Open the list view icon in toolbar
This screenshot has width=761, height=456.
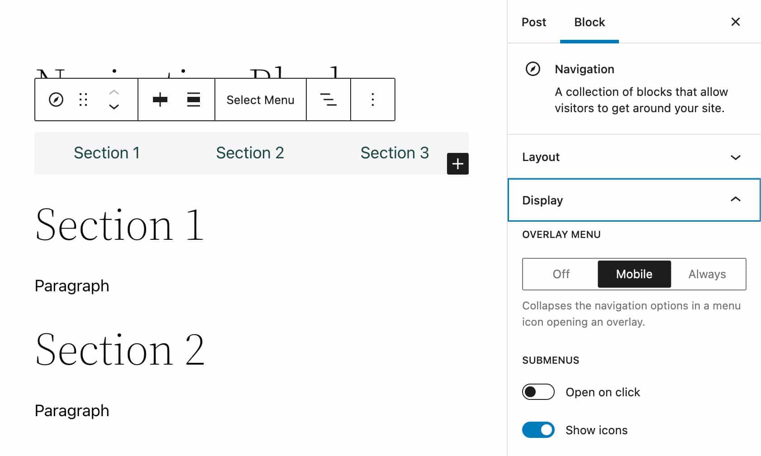328,100
